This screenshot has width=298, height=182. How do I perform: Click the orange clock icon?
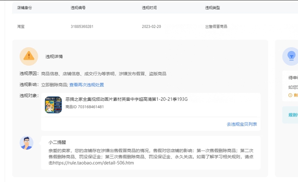290,95
